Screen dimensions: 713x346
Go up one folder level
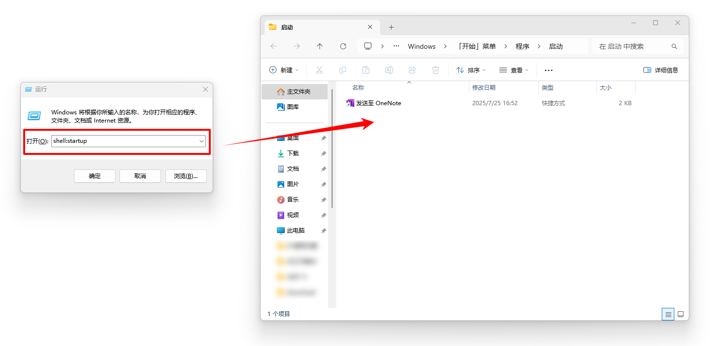click(x=320, y=46)
